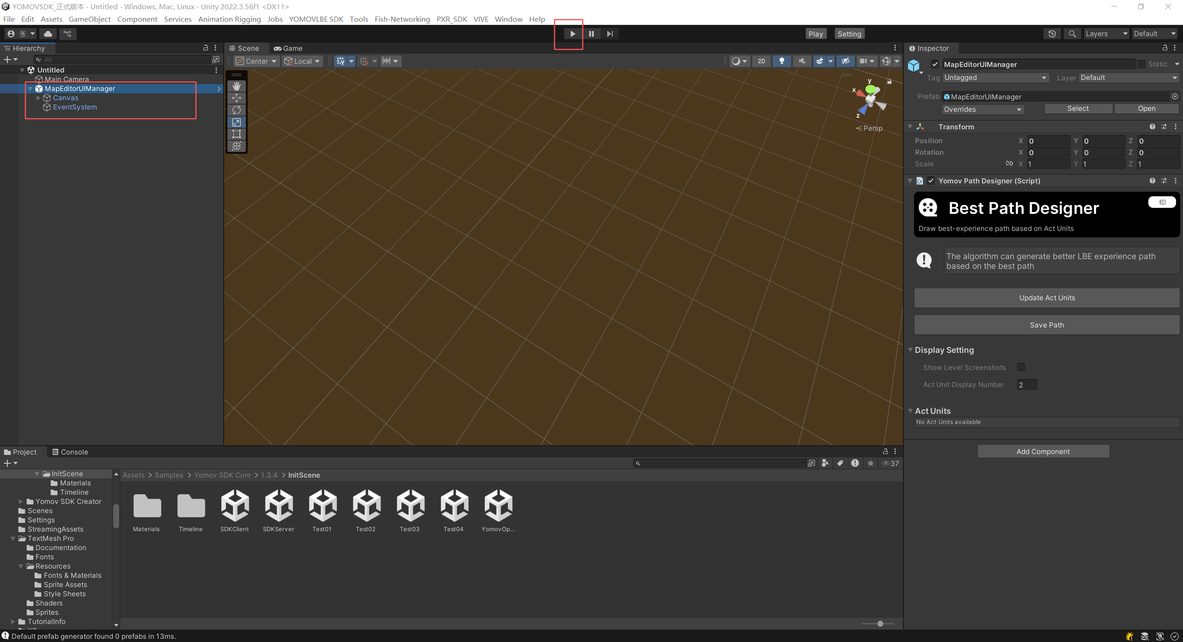Toggle scene audio mute icon

point(802,61)
